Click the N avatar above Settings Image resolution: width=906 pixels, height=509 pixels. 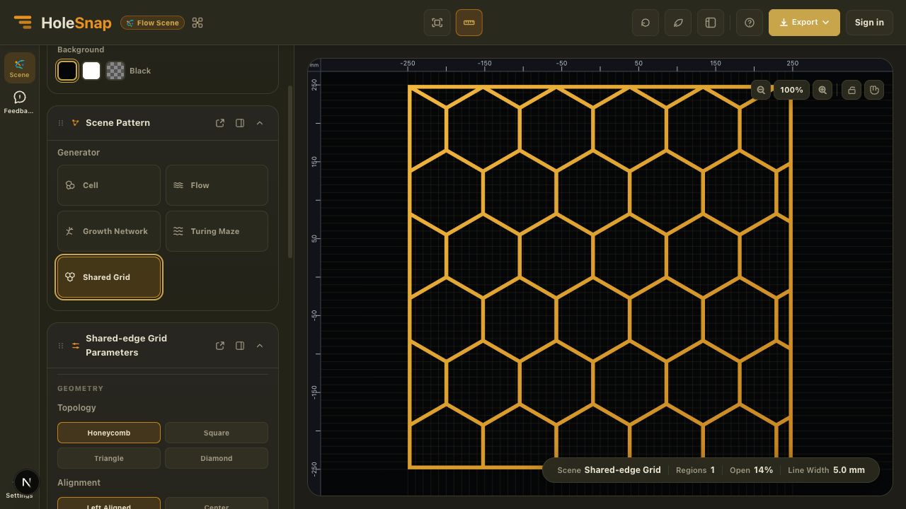(x=26, y=482)
